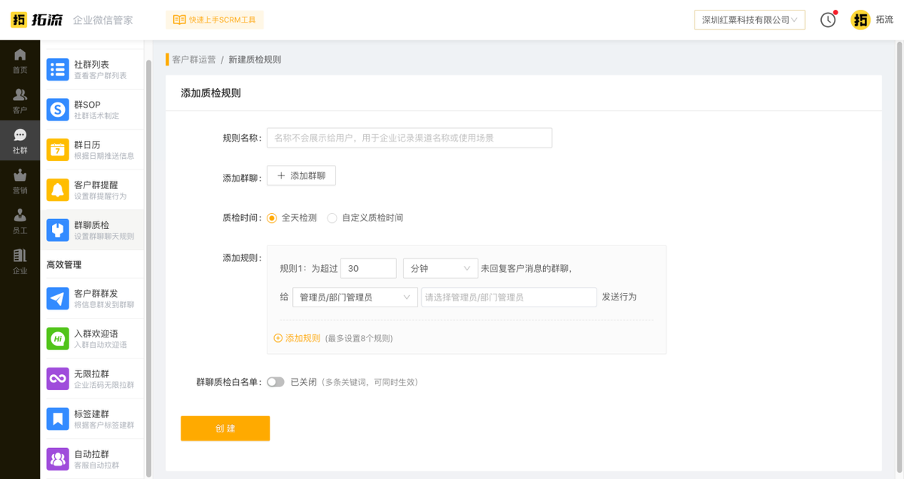Select the 无限拉群 infinity icon
Screen dimensions: 904x479
pos(60,377)
